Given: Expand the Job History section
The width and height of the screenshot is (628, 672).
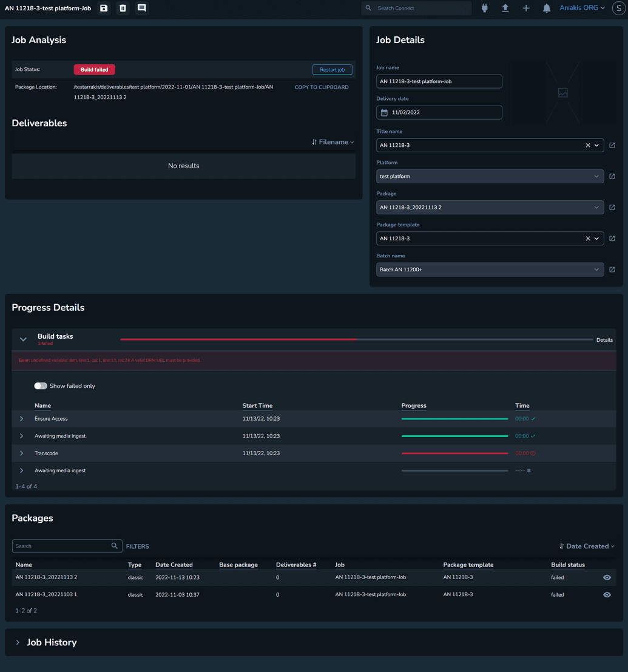Looking at the screenshot, I should click(x=18, y=642).
